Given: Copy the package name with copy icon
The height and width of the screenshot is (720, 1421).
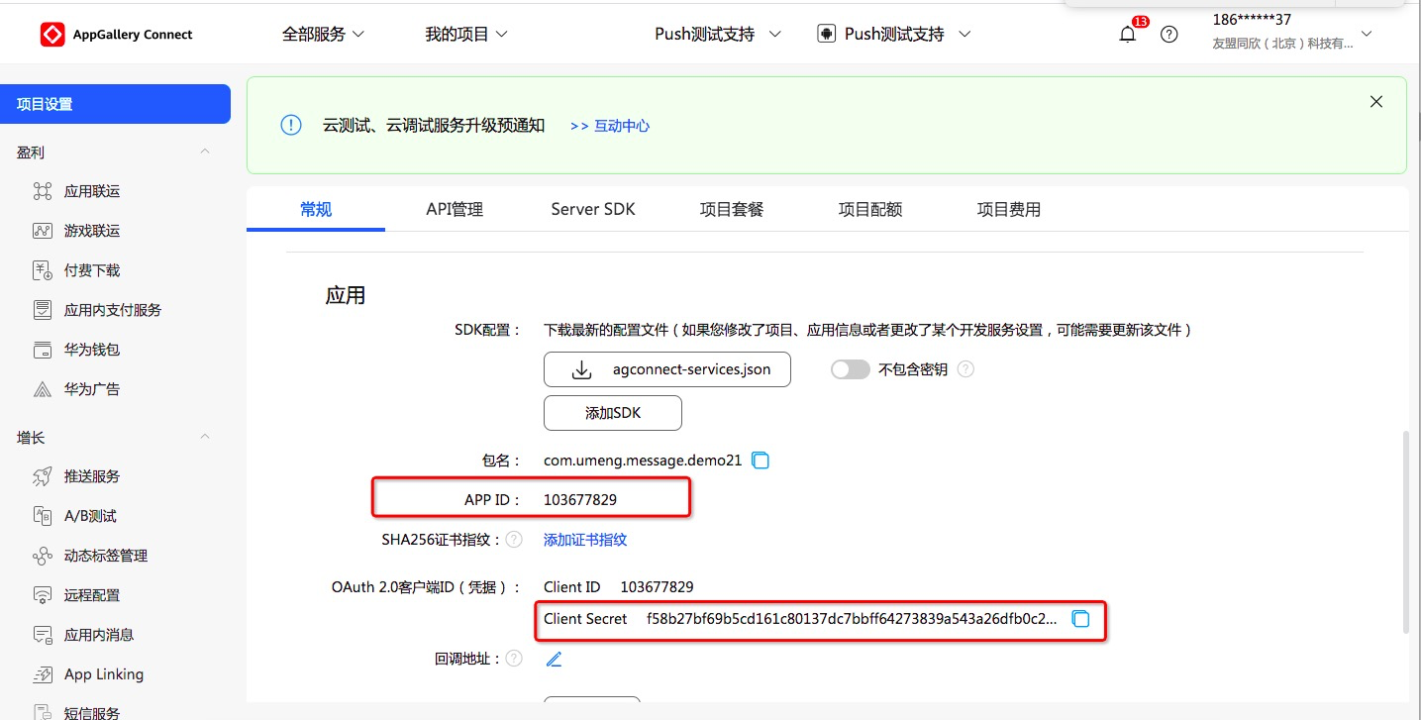Looking at the screenshot, I should [x=761, y=460].
